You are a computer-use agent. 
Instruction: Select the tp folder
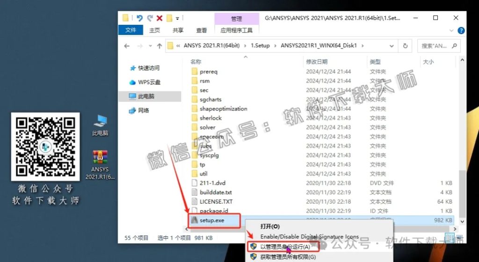point(202,165)
